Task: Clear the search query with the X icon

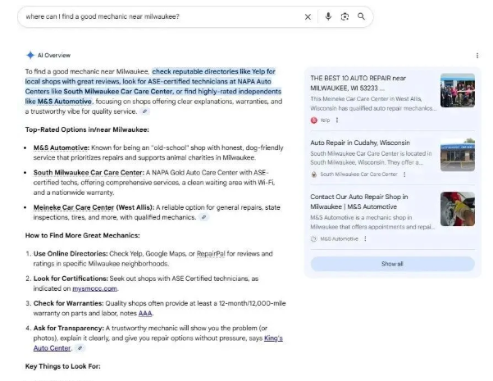Action: [x=308, y=16]
